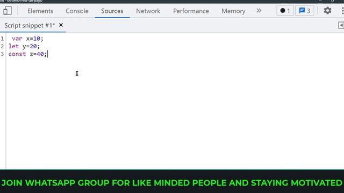Open the Elements tab
The height and width of the screenshot is (193, 344).
pos(40,11)
